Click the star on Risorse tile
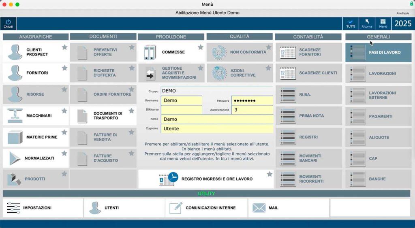Screen dimensions: 415x228 click(64, 89)
